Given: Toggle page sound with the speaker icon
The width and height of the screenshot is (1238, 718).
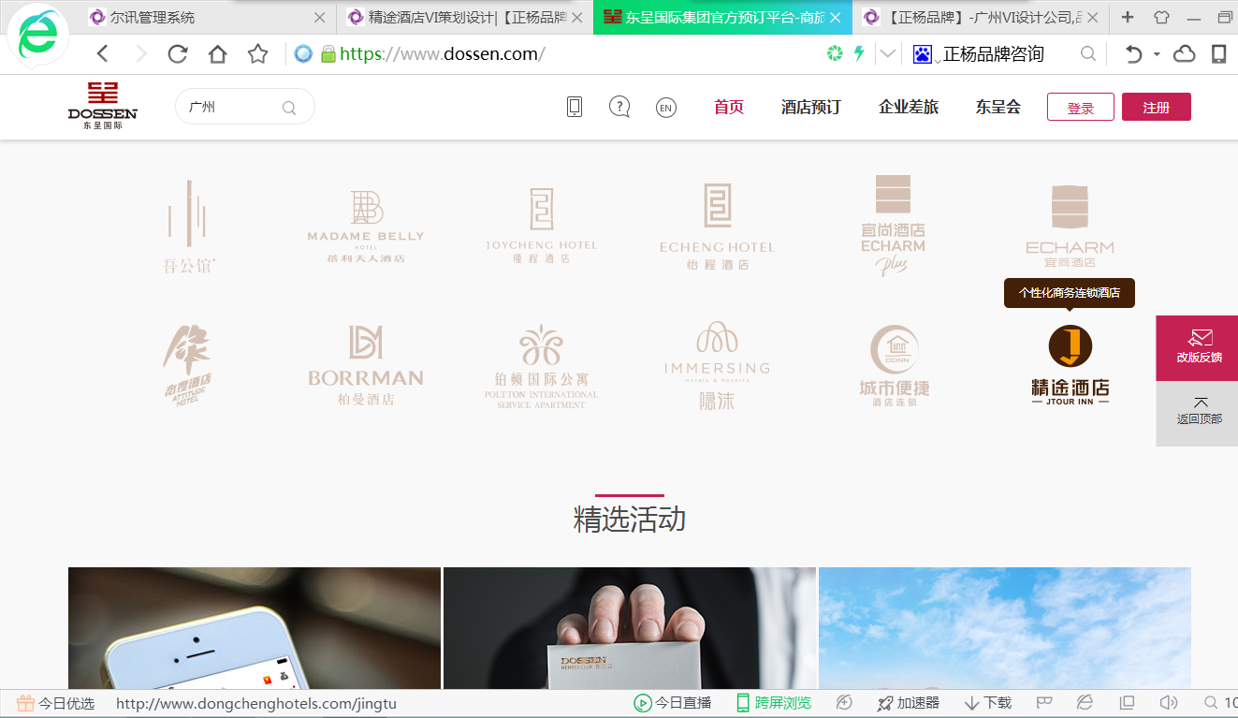Looking at the screenshot, I should (1168, 703).
